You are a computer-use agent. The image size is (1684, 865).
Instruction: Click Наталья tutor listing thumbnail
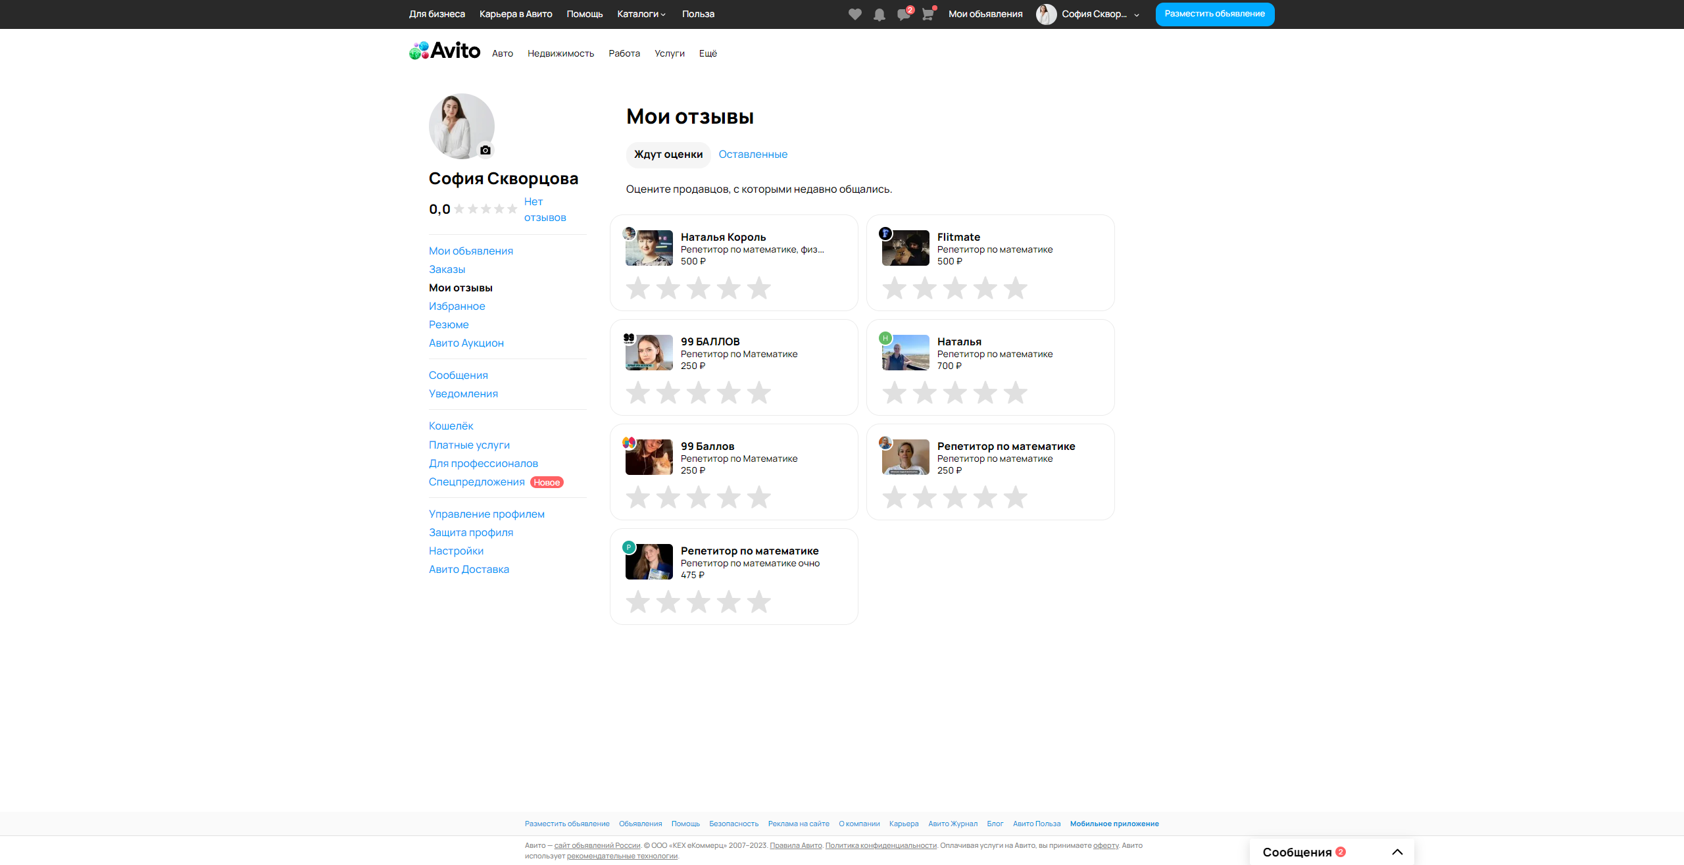905,353
